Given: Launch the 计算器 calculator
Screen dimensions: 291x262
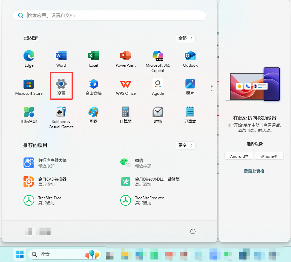Looking at the screenshot, I should tap(126, 115).
